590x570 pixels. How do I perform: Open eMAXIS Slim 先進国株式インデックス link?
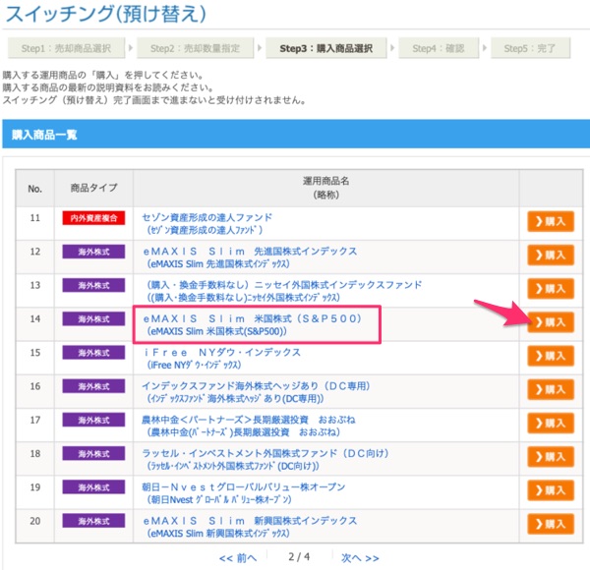(x=250, y=257)
